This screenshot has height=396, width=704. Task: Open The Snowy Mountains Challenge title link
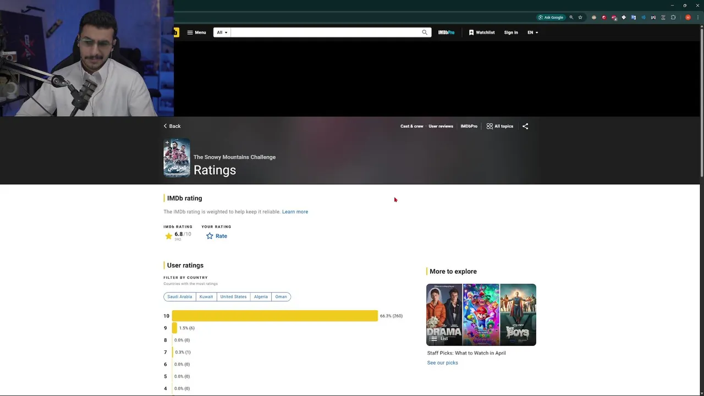point(234,157)
